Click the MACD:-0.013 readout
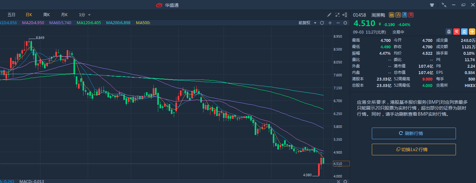Screen dimensions: 476x183 click(x=31, y=181)
